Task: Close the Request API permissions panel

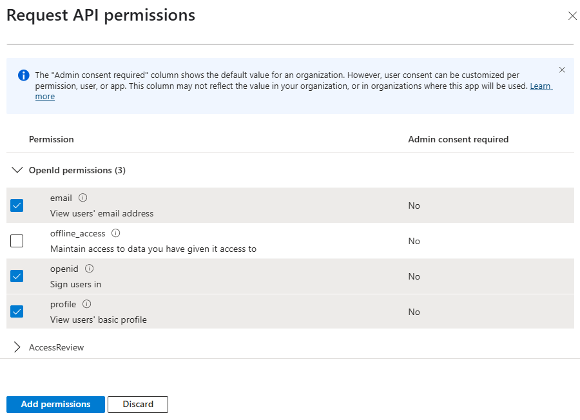Action: (x=572, y=16)
